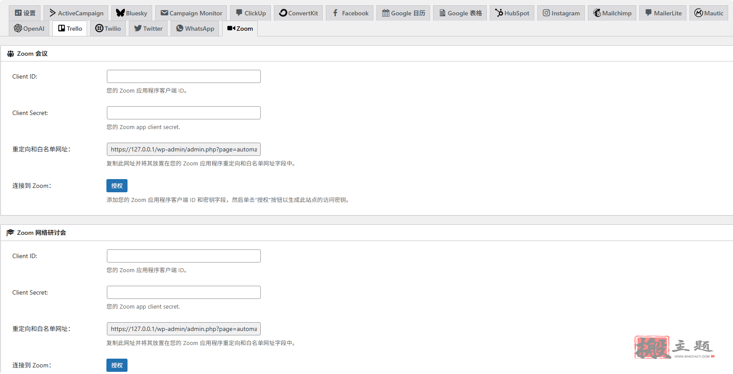This screenshot has height=374, width=733.
Task: Click the Facebook logo icon
Action: pyautogui.click(x=335, y=13)
